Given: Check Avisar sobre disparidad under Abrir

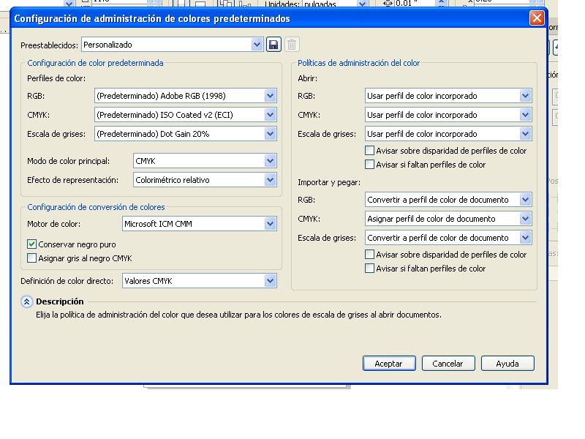Looking at the screenshot, I should point(369,151).
